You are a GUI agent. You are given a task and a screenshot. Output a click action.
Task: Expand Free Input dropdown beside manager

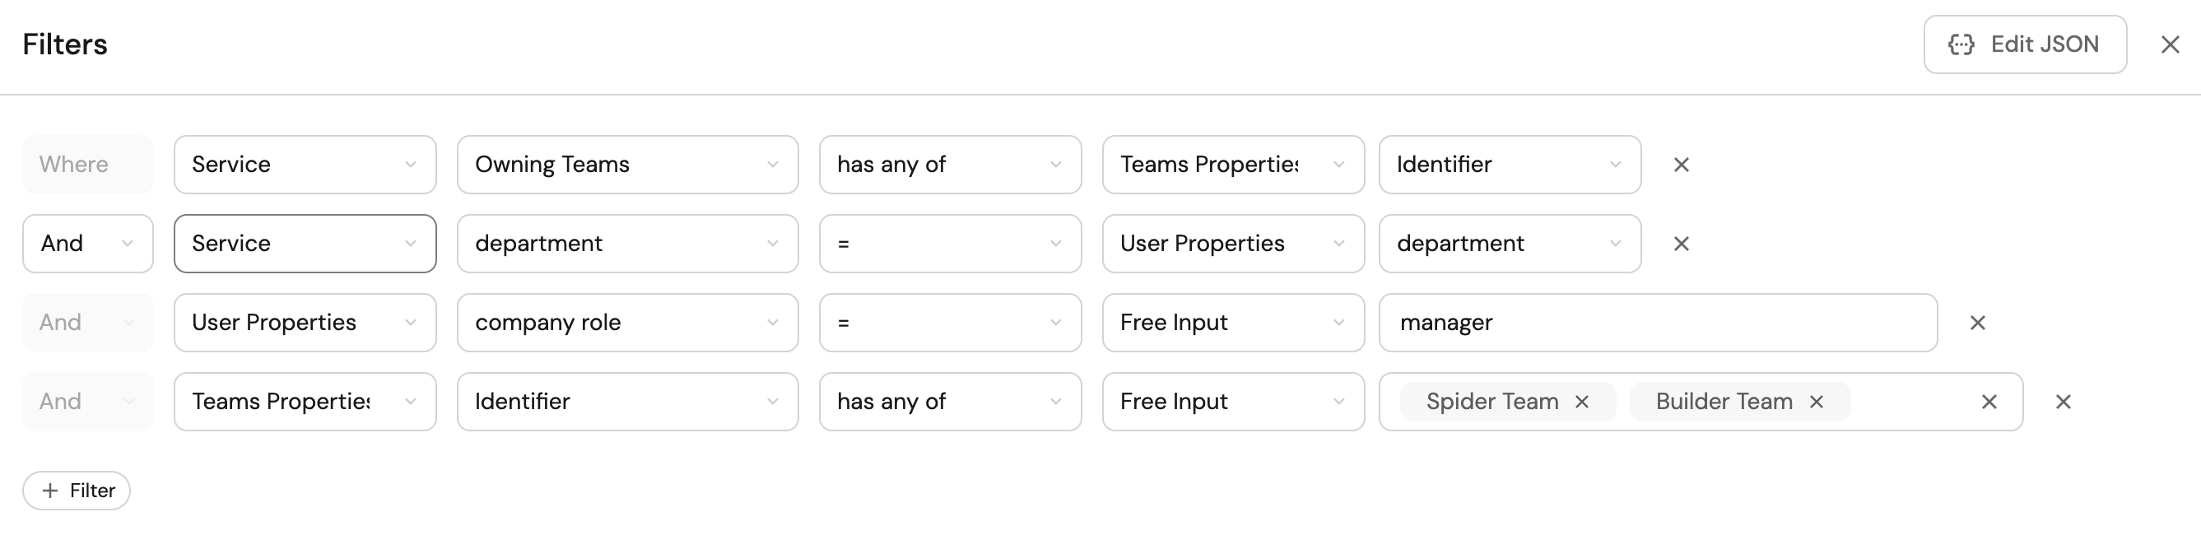click(x=1232, y=323)
